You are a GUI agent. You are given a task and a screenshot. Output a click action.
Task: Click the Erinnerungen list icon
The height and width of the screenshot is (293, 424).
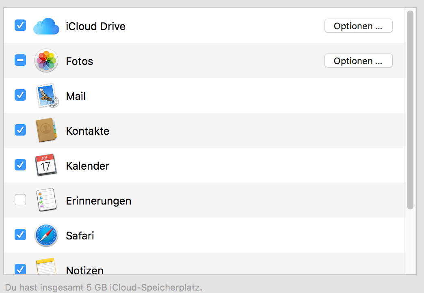(x=46, y=200)
